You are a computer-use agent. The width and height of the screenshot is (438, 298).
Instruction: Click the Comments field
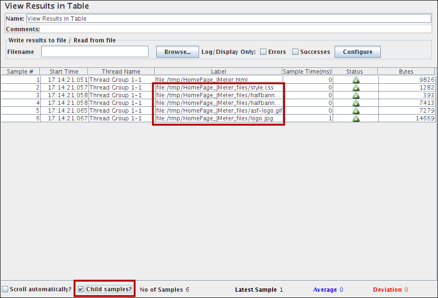(x=236, y=29)
